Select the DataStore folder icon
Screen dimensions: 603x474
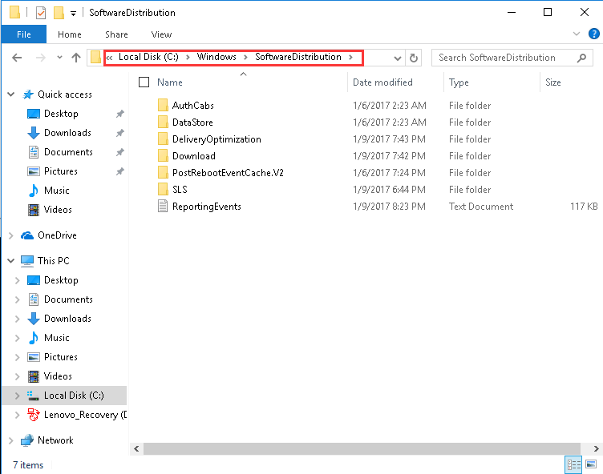163,122
